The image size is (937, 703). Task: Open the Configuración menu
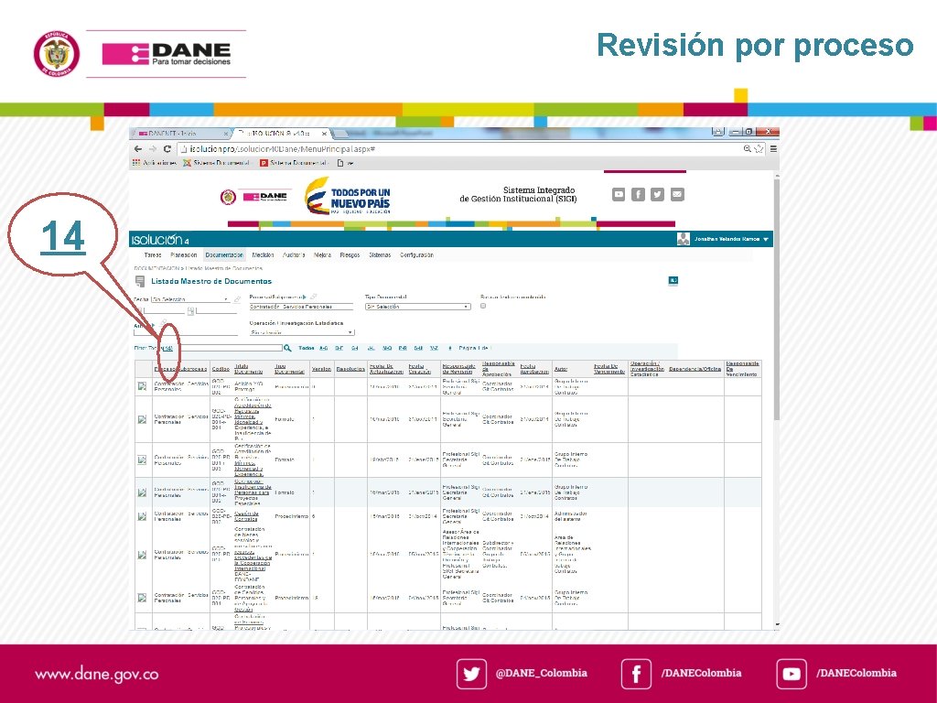[416, 255]
